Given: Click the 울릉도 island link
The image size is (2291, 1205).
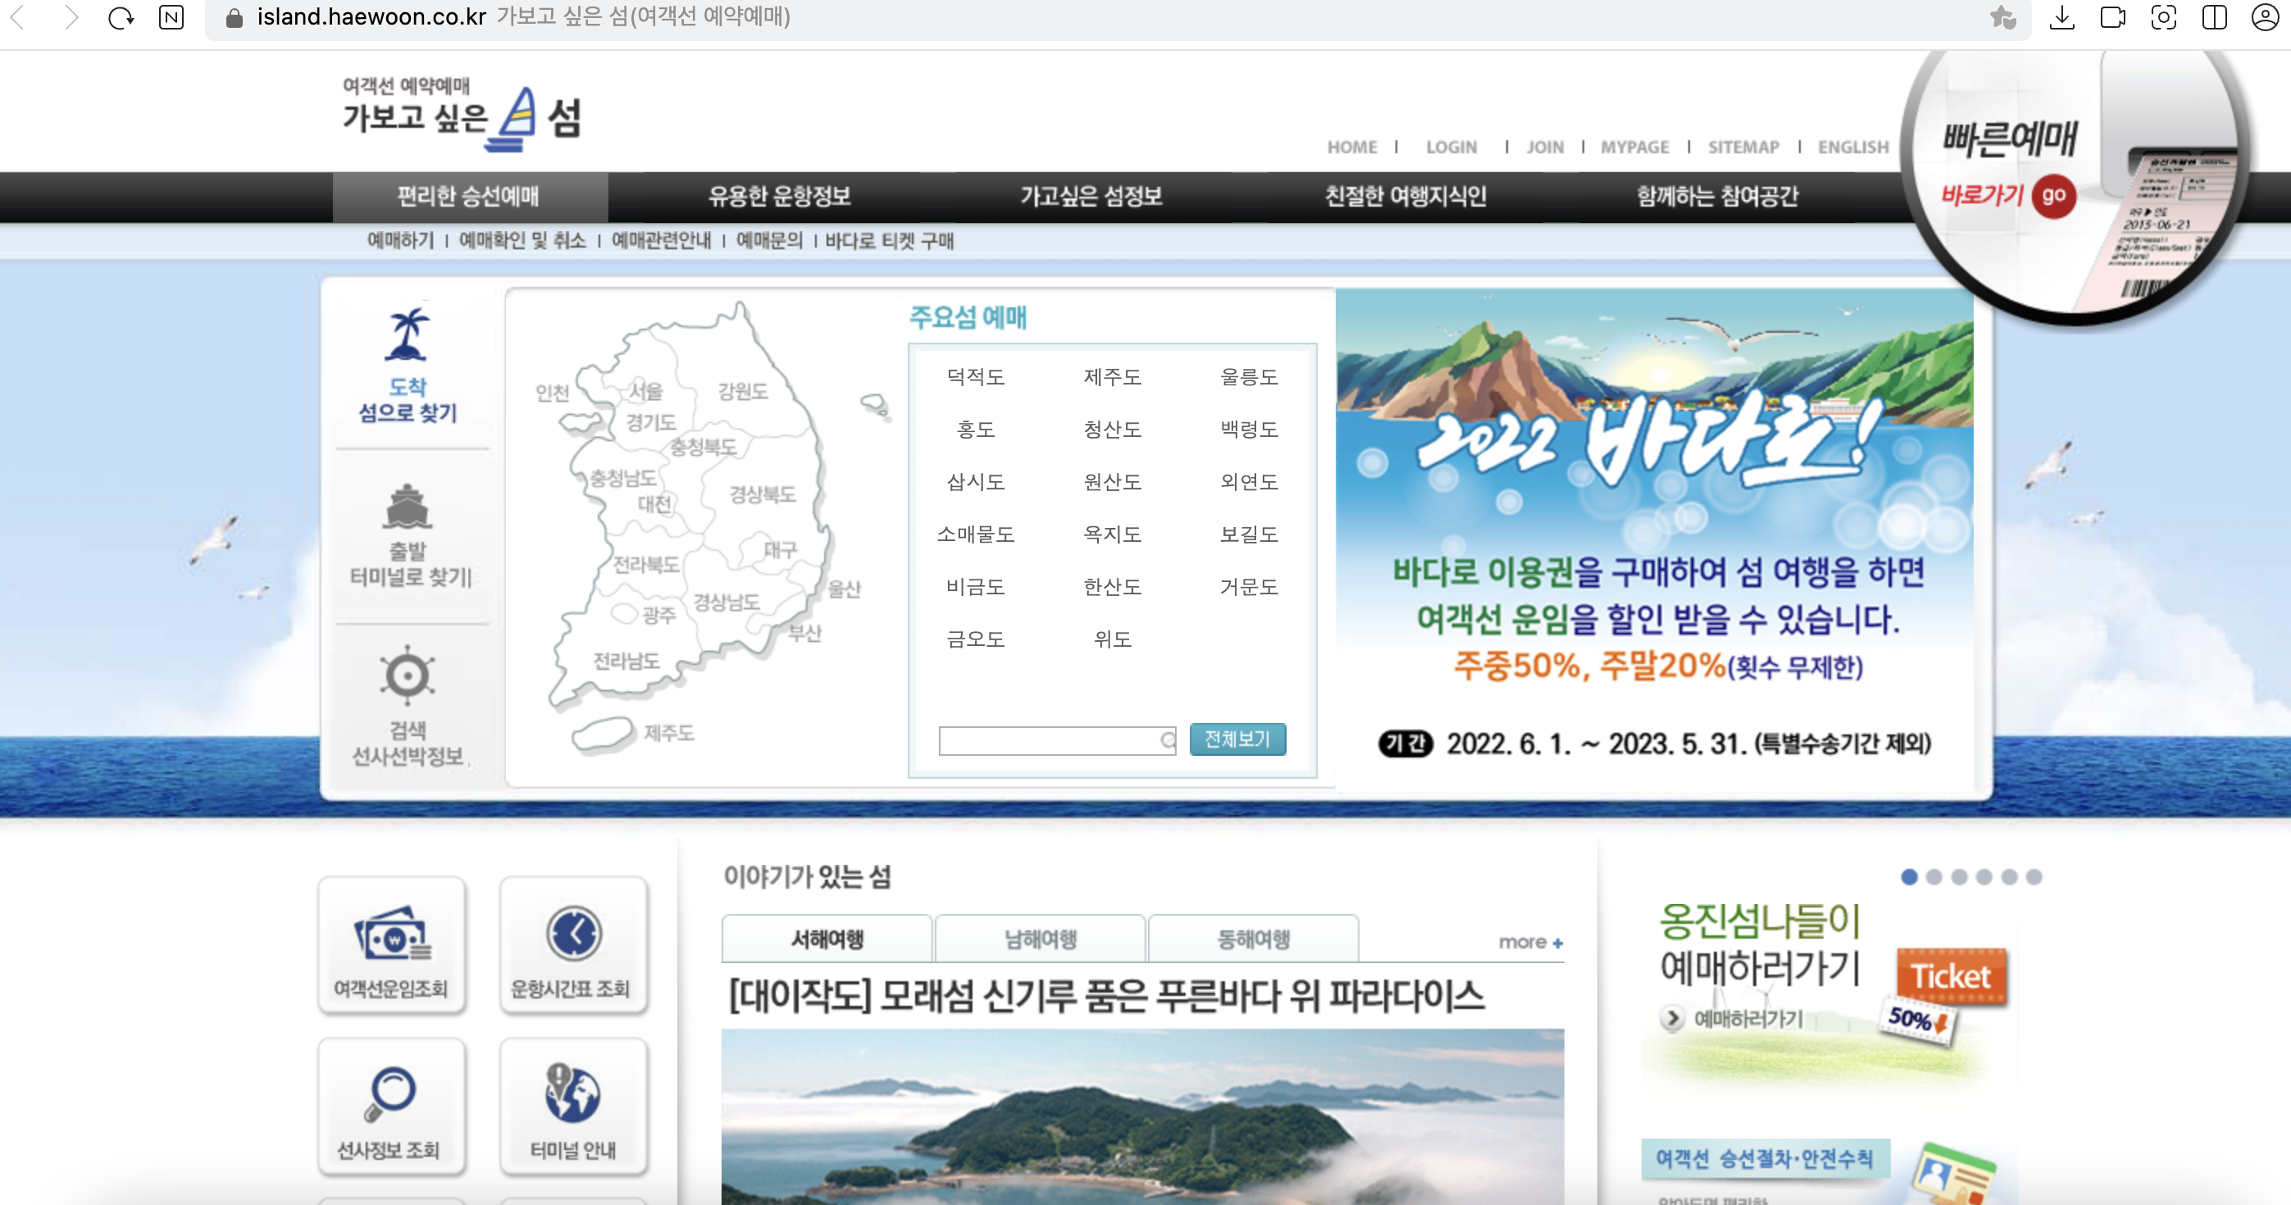Looking at the screenshot, I should pos(1249,377).
